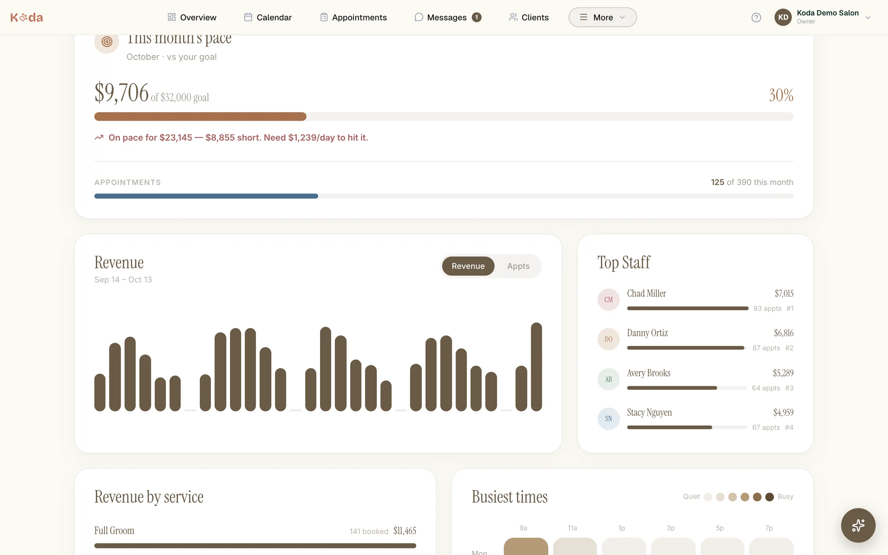Click the appointments progress bar
Image resolution: width=888 pixels, height=555 pixels.
444,196
